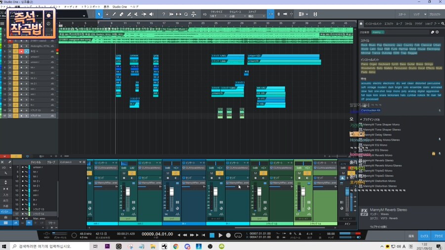Select the acoustic character tag
The height and width of the screenshot is (250, 445).
pyautogui.click(x=366, y=83)
